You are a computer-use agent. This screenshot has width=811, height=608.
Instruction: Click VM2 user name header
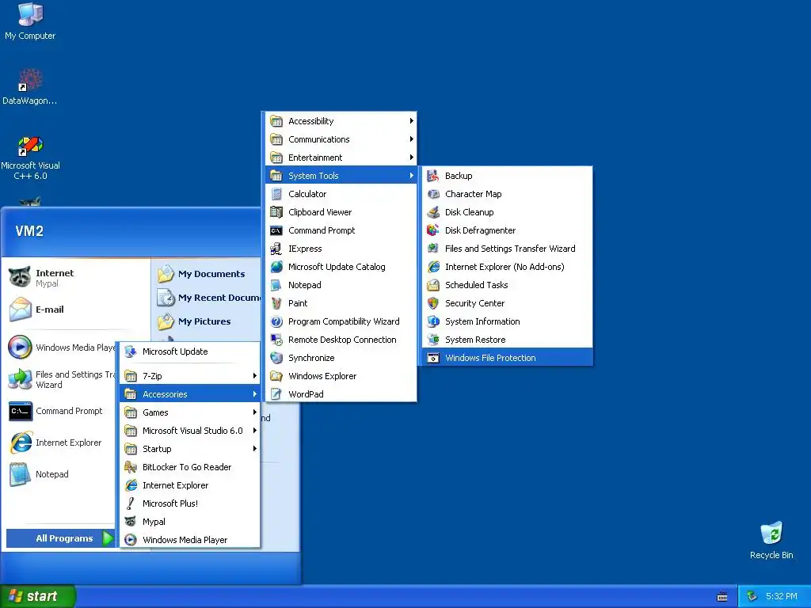coord(29,231)
